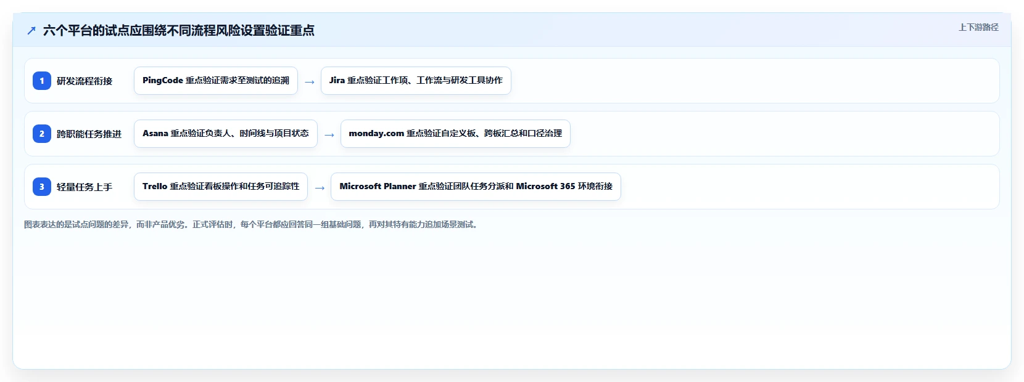The image size is (1024, 382).
Task: Click the footnote beginning 图表表达的是试点问题的差异
Action: 252,224
